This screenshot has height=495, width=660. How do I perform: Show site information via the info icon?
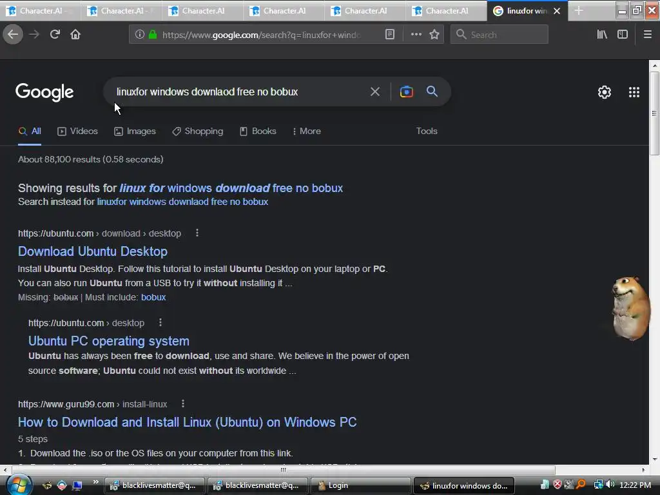pos(140,35)
